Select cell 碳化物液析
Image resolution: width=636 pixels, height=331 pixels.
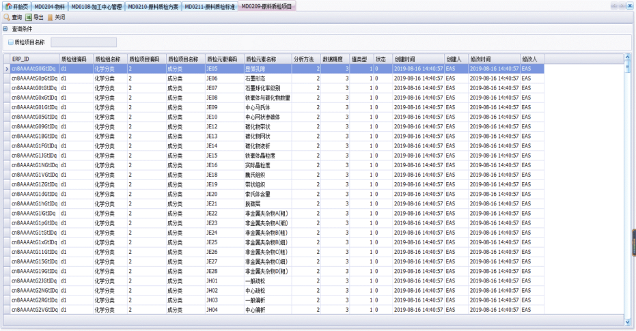268,146
